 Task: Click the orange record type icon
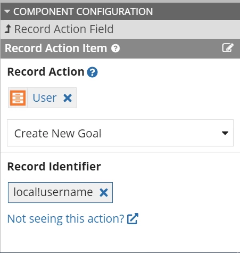click(18, 98)
